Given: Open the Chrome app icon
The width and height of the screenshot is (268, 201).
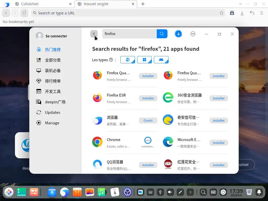Looking at the screenshot, I should coord(97,142).
